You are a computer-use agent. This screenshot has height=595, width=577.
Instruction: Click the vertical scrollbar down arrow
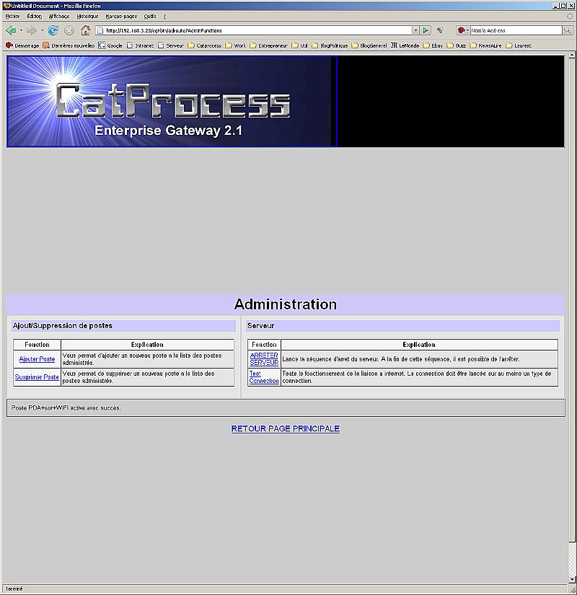click(x=572, y=579)
